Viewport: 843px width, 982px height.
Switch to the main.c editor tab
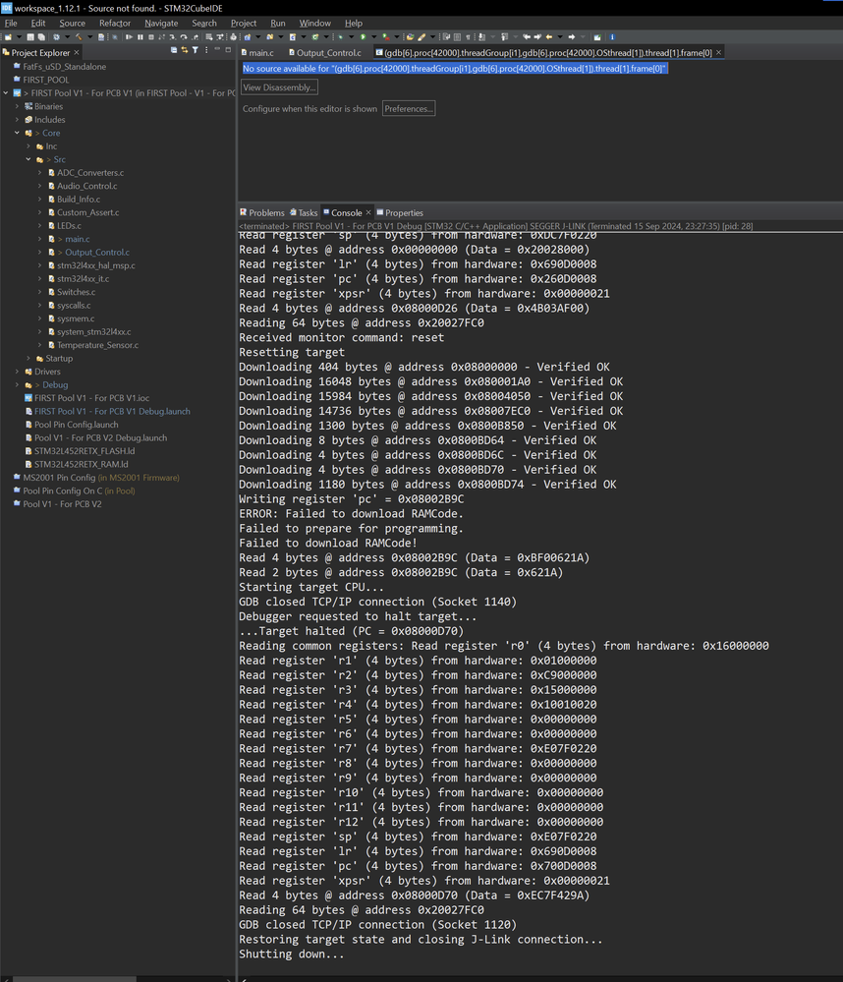(x=257, y=53)
